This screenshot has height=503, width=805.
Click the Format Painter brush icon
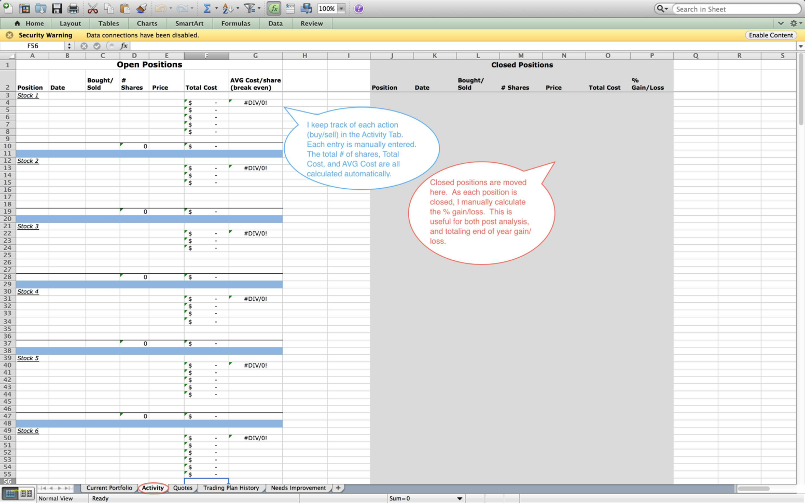point(141,9)
